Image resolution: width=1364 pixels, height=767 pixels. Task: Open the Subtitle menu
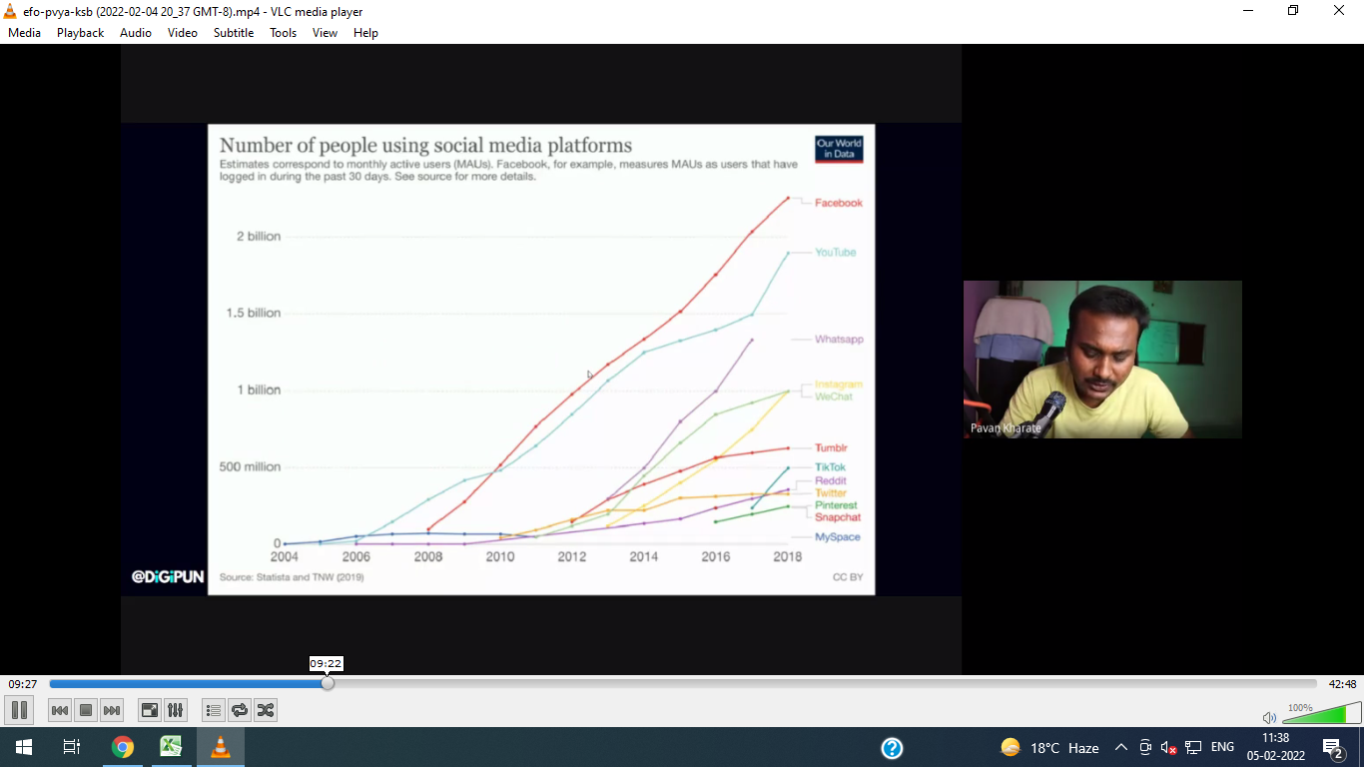(x=234, y=33)
